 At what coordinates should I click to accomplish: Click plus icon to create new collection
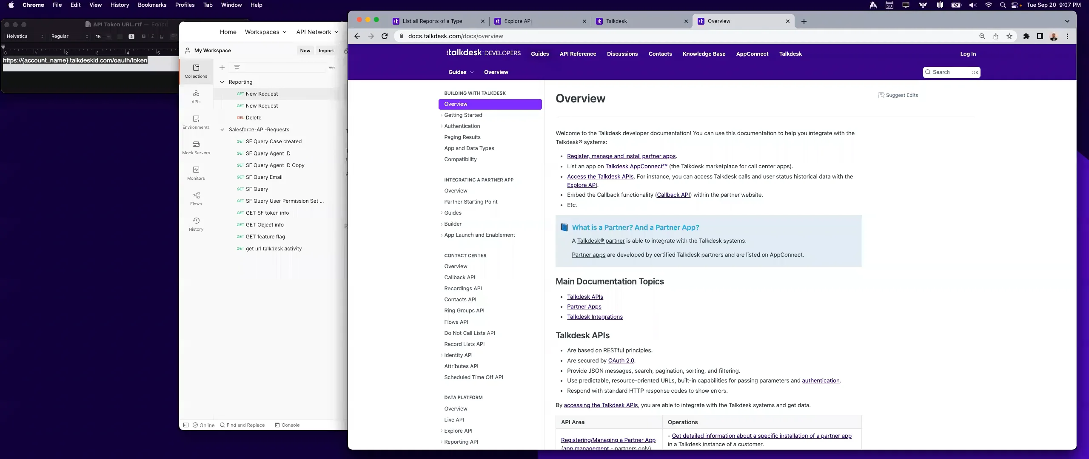pos(222,68)
